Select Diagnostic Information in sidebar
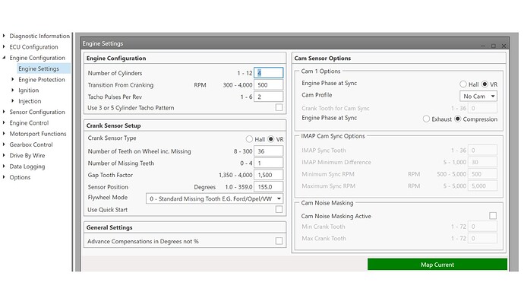Viewport: 524px width, 295px height. click(39, 36)
